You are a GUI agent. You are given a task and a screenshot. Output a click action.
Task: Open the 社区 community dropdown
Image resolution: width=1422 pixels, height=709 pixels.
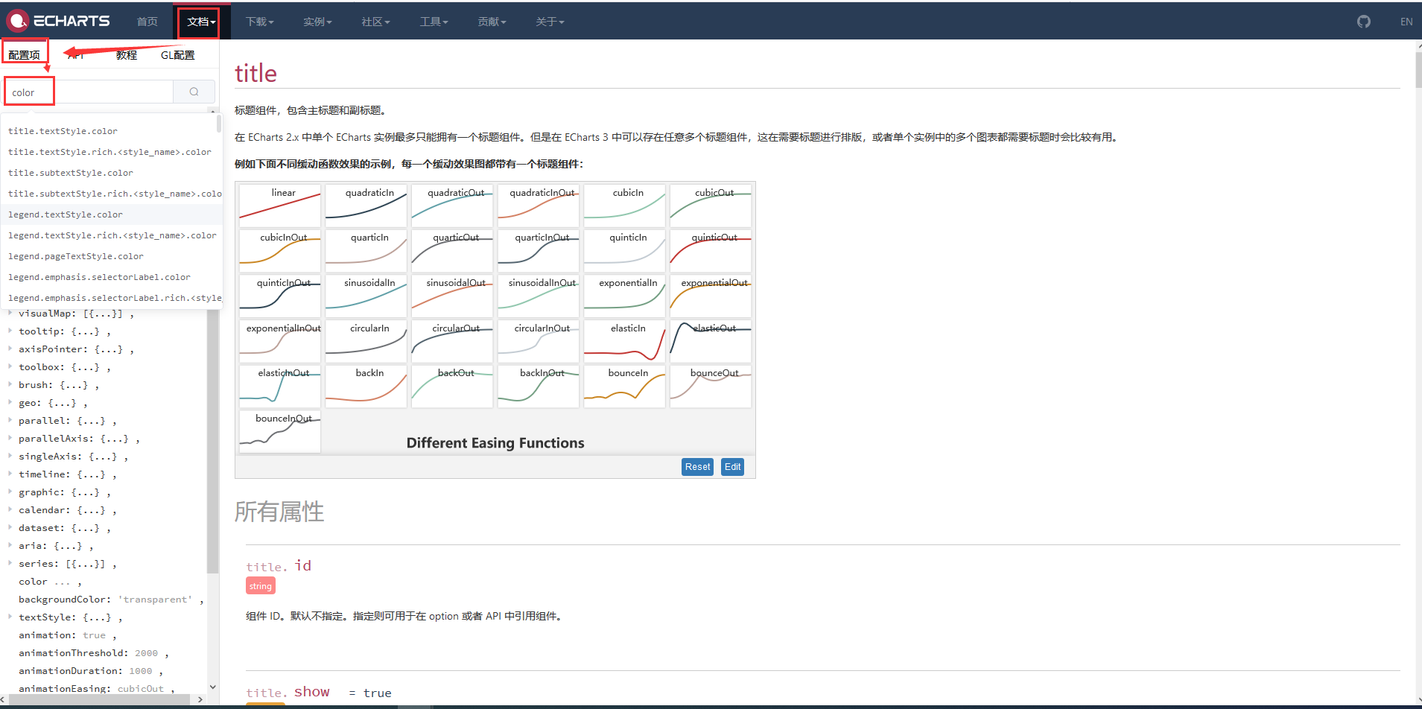[375, 22]
